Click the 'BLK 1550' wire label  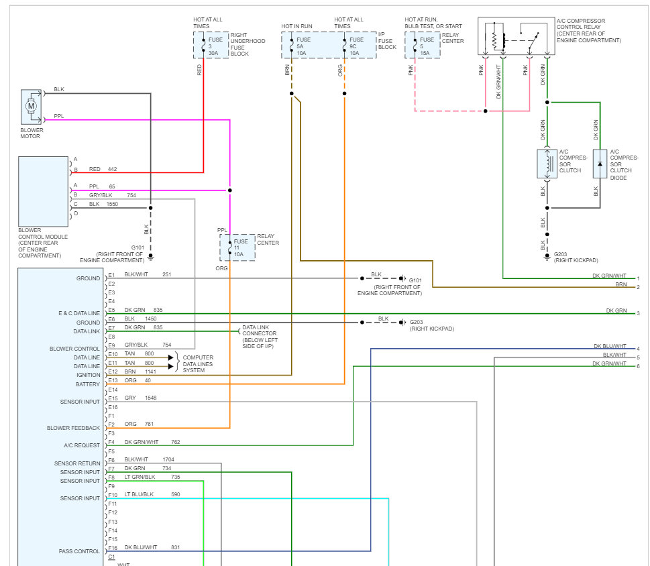103,204
